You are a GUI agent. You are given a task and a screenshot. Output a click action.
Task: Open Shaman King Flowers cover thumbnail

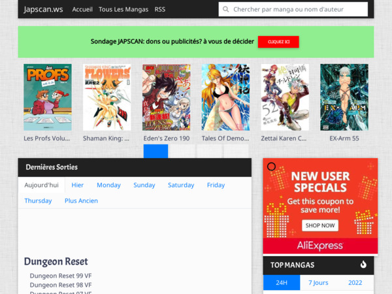(106, 97)
